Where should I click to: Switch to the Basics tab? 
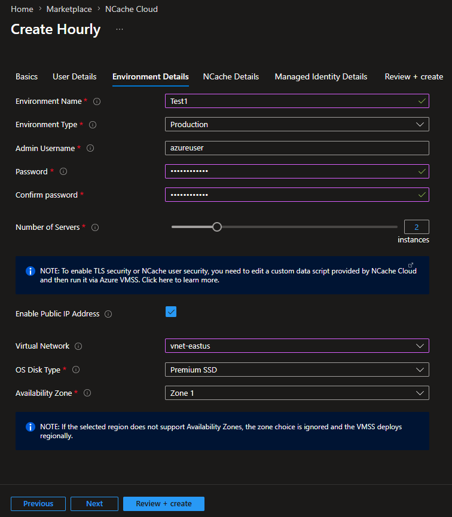point(27,76)
